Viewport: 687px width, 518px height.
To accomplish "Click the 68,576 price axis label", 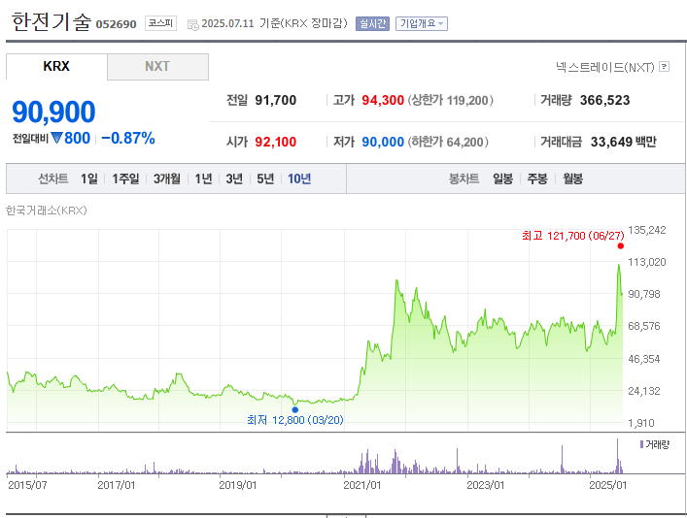I will [x=643, y=326].
